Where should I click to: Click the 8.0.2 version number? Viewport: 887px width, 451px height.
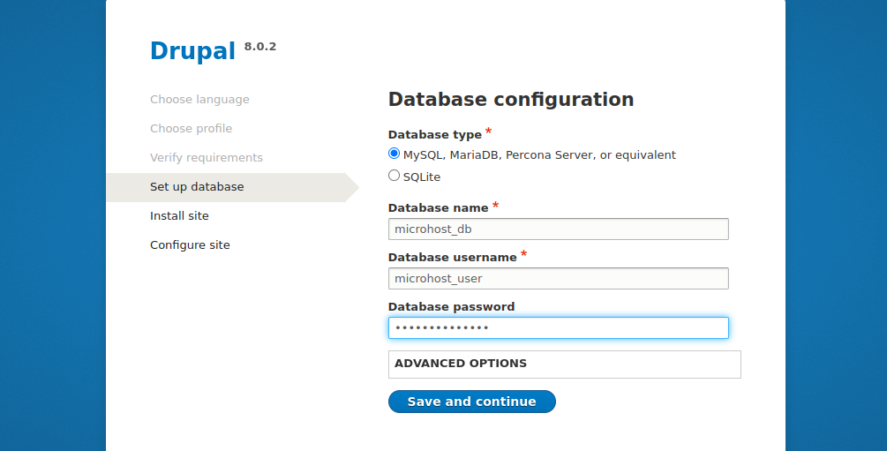(260, 47)
